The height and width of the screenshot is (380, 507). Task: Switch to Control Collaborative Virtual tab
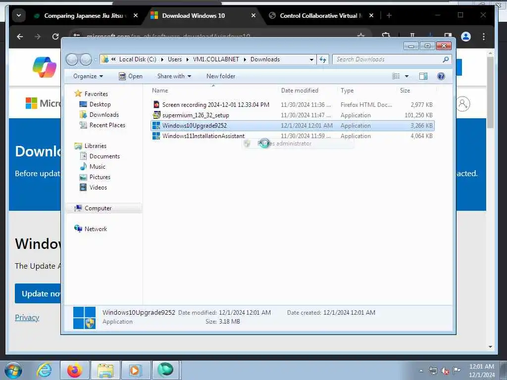[x=322, y=15]
